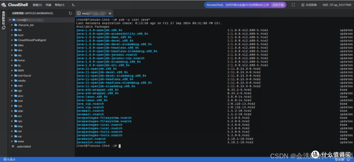Click version 1:11.0.23.9-0.hce2 of java-11-openjdk.x86_64
354x162 pixels.
(x=244, y=69)
